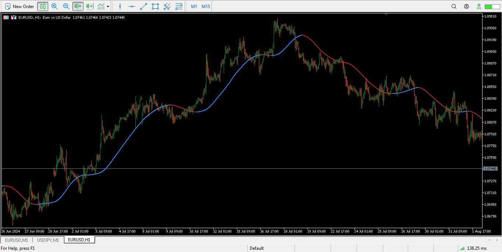Click the 1.09510 price axis label
Image resolution: width=502 pixels, height=252 pixels.
click(x=490, y=16)
